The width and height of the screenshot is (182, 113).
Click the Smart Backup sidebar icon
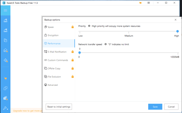click(x=5, y=60)
